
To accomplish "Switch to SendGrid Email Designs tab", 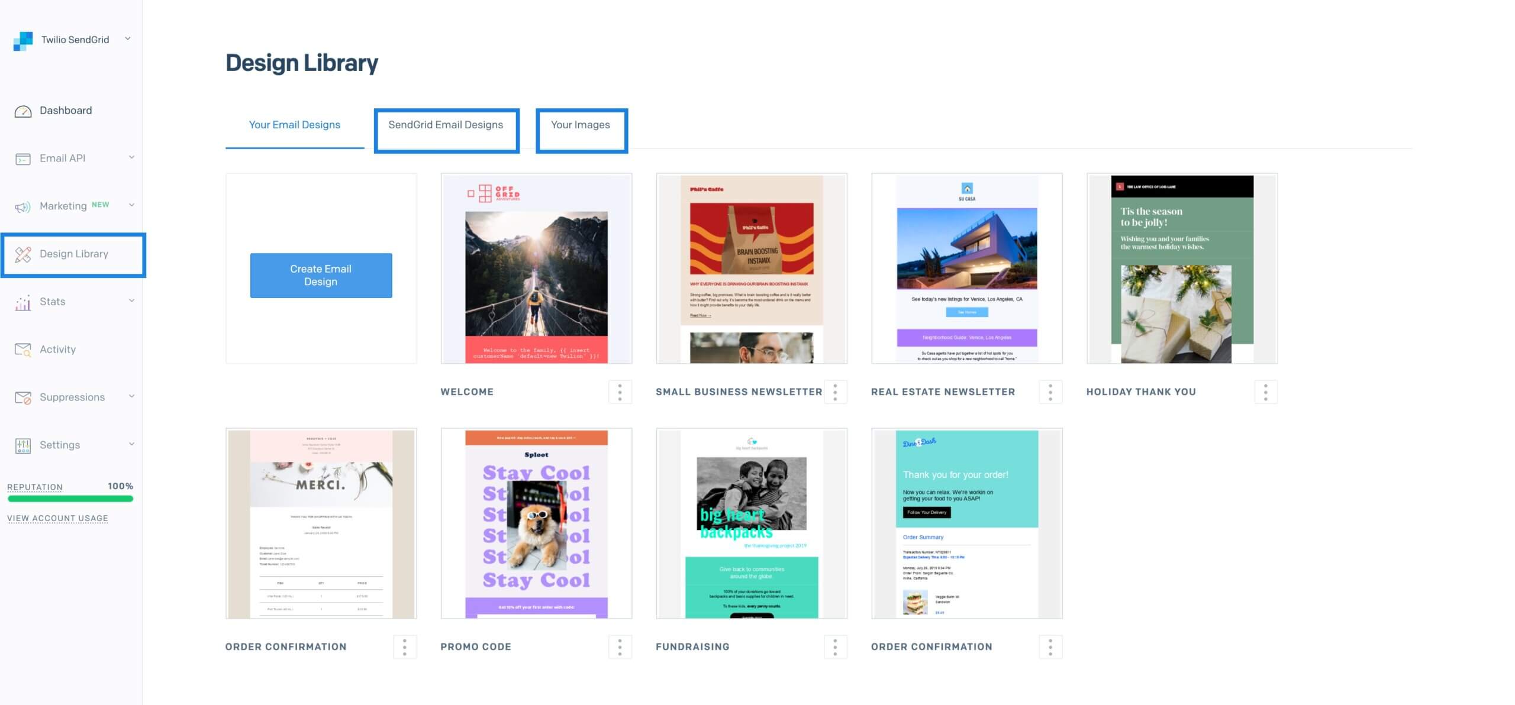I will coord(446,124).
